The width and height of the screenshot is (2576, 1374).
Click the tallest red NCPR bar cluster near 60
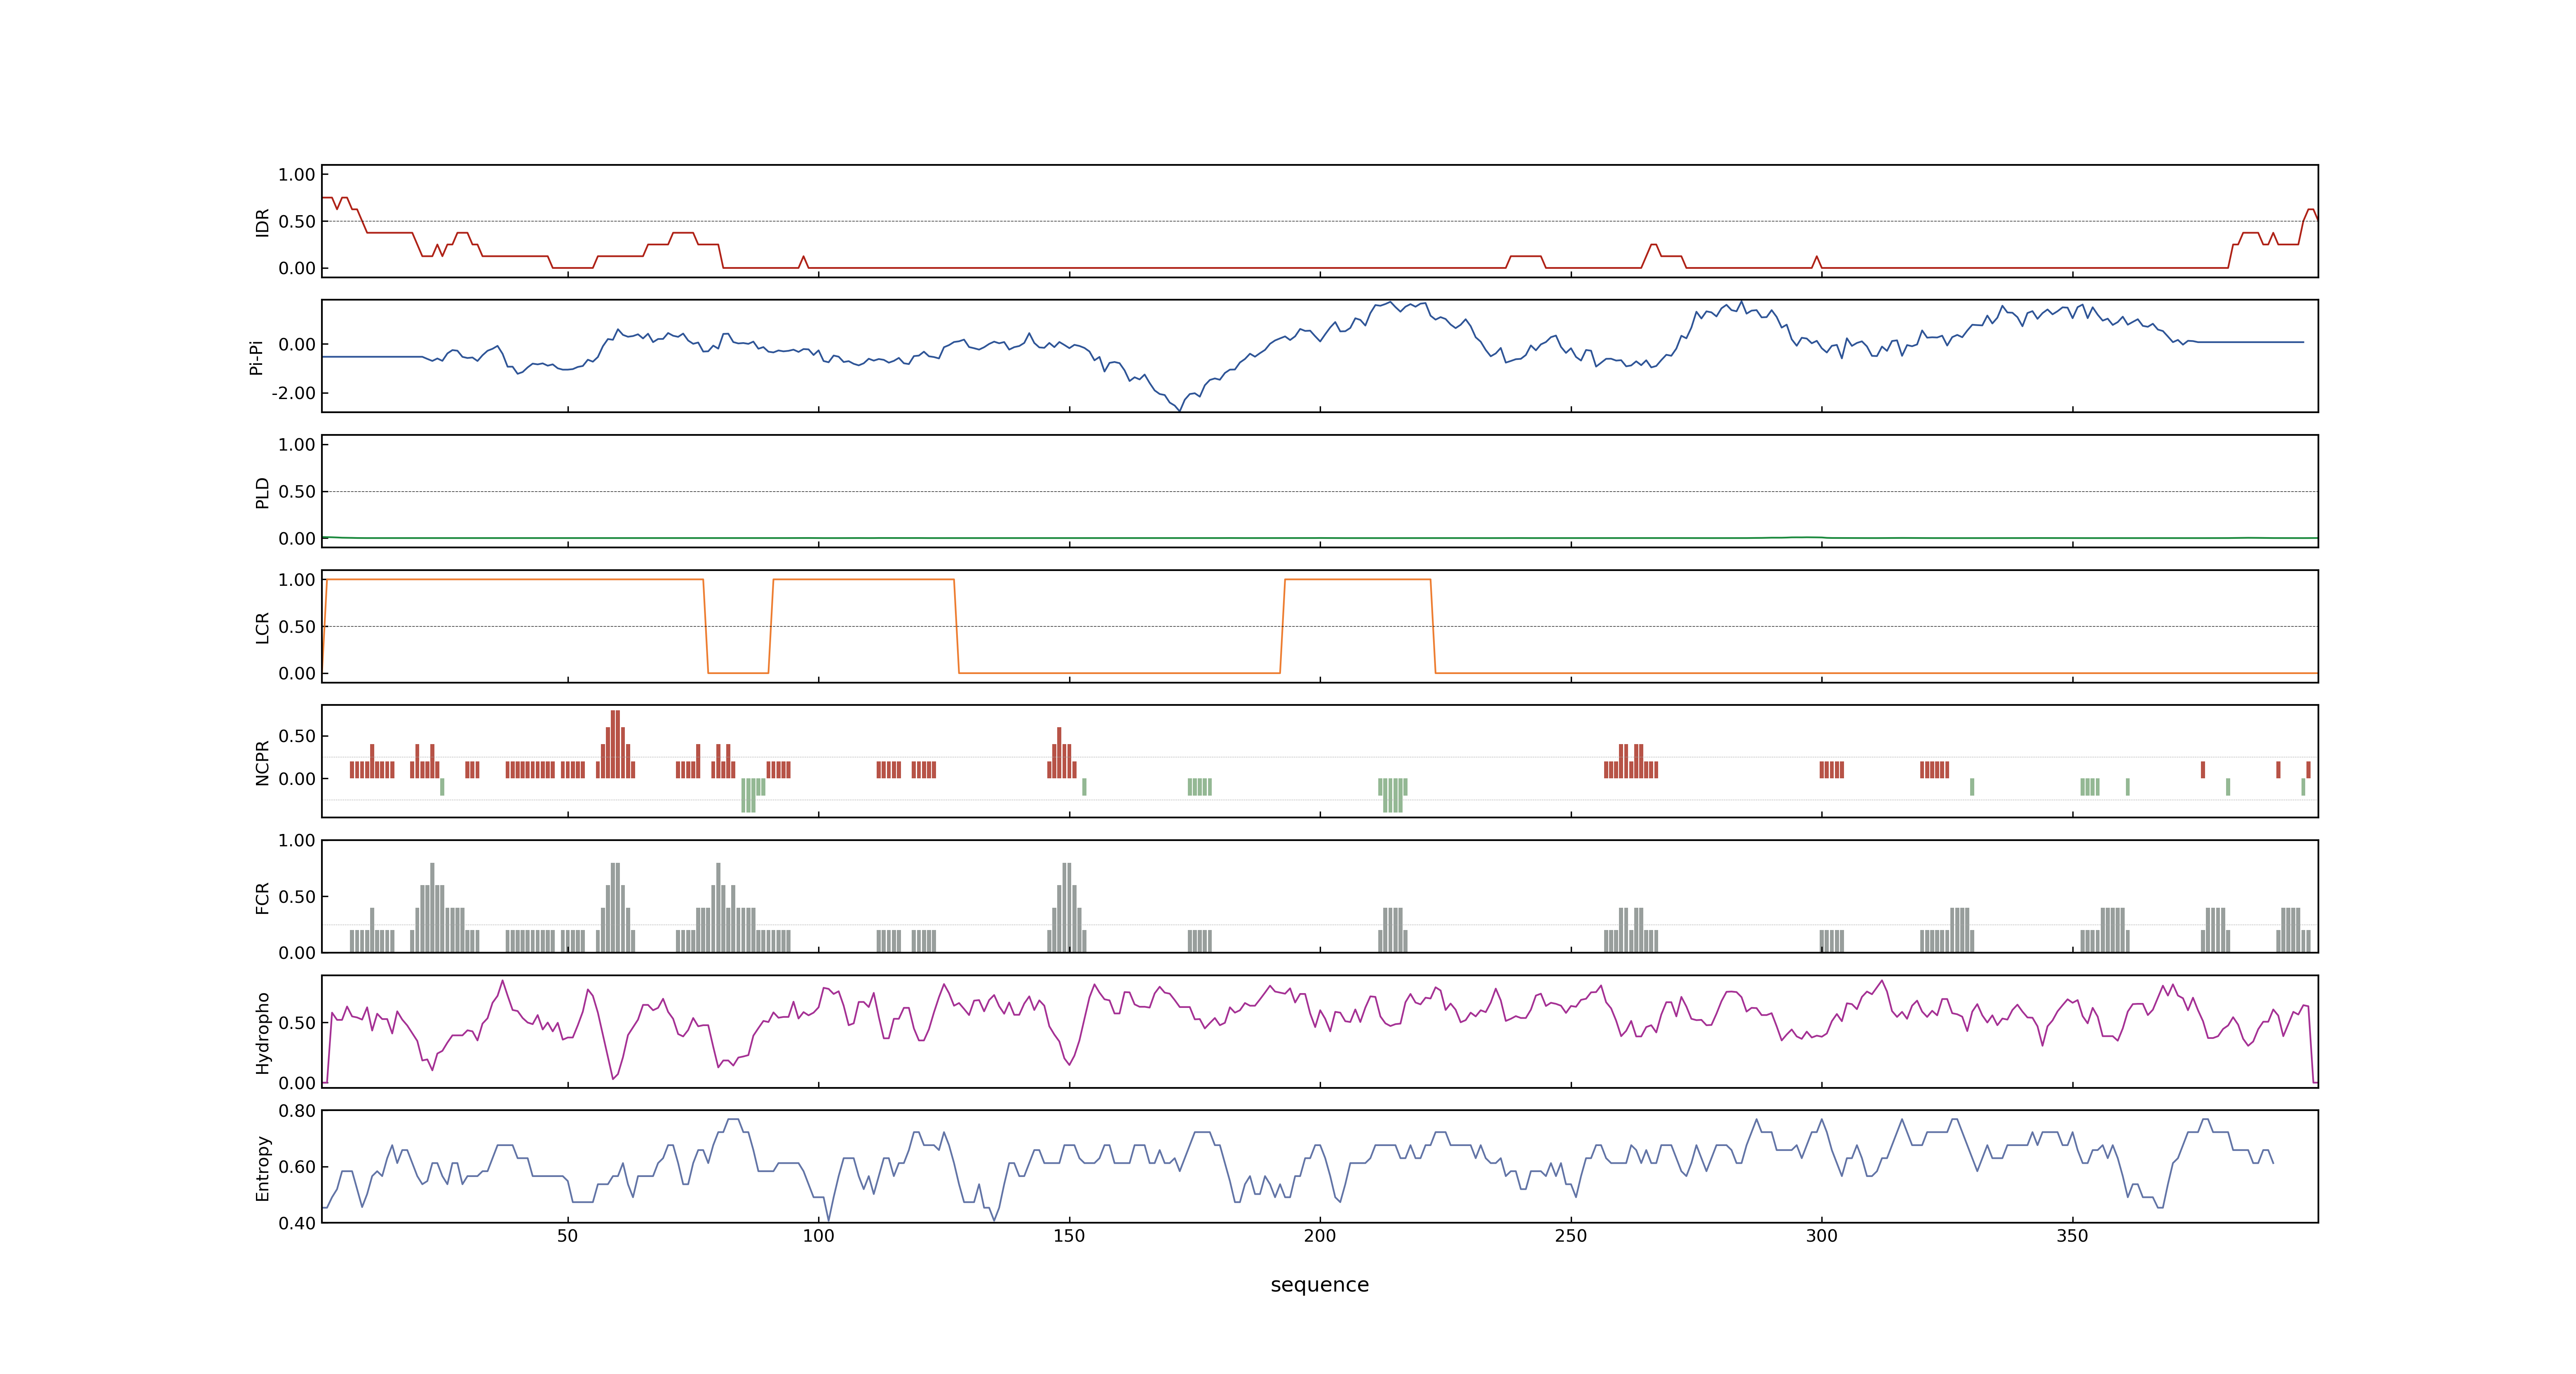tap(615, 744)
